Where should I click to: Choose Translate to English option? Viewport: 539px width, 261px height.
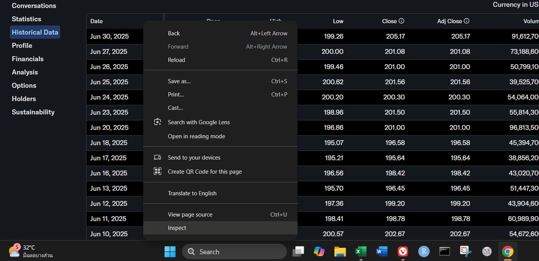[192, 193]
